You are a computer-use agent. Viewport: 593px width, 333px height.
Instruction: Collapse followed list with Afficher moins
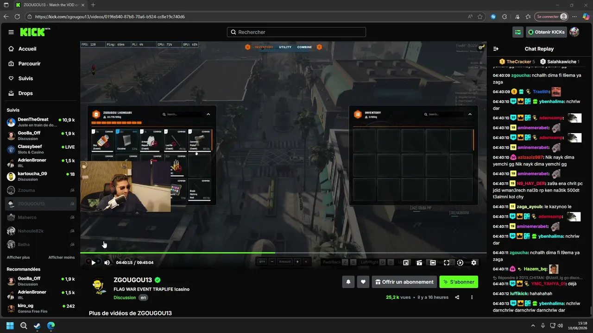(x=62, y=258)
